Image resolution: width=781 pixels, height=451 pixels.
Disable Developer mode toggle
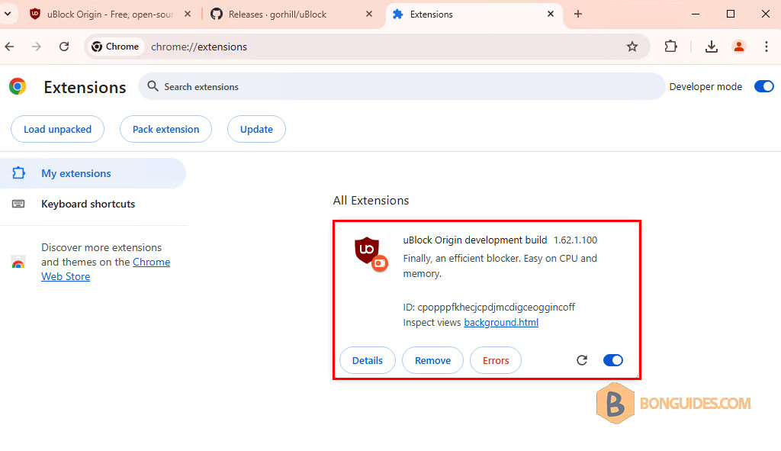click(x=763, y=86)
